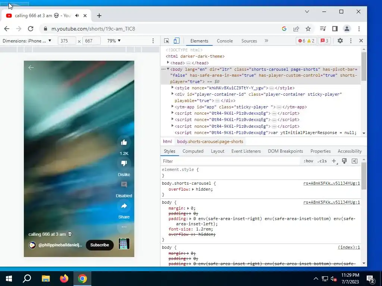The height and width of the screenshot is (286, 382).
Task: Close the DevTools panel
Action: pos(361,41)
